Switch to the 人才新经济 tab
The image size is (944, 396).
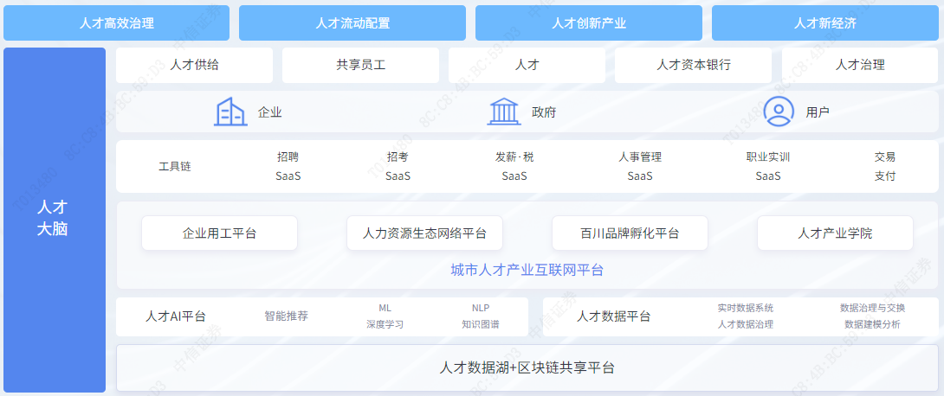pyautogui.click(x=824, y=23)
